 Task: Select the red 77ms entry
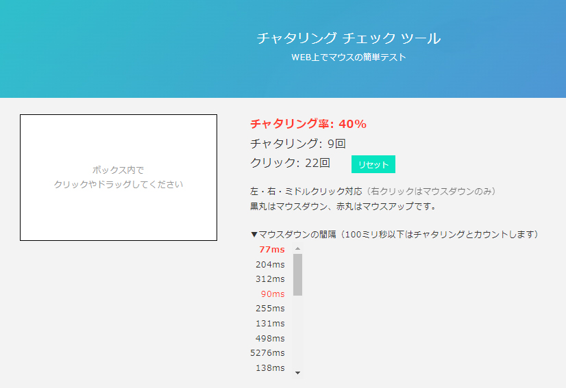coord(271,250)
